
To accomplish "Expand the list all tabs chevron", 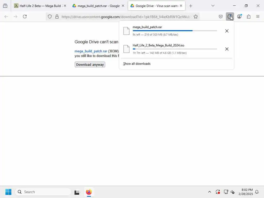I will [213, 6].
